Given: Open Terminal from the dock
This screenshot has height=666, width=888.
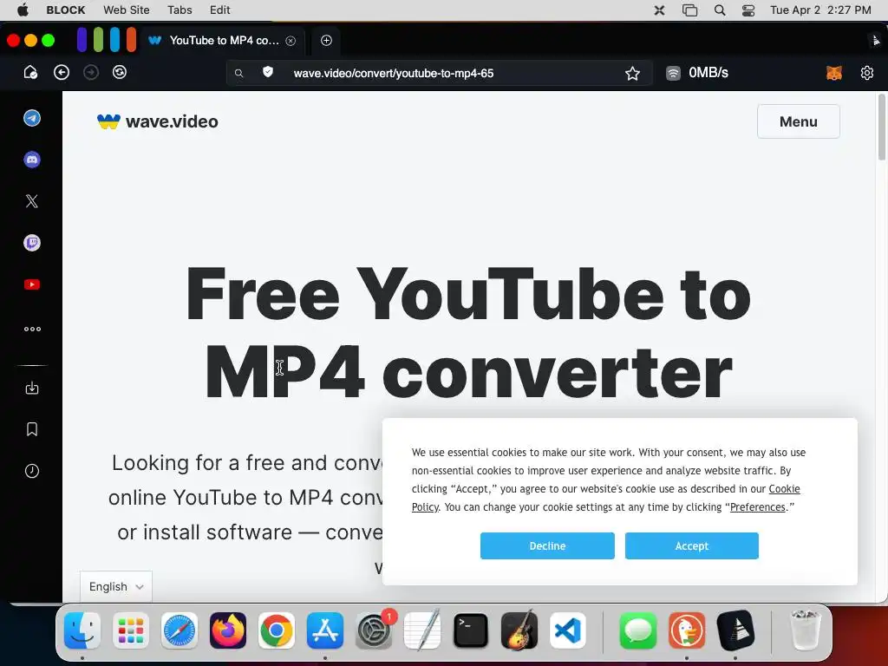Looking at the screenshot, I should (471, 630).
